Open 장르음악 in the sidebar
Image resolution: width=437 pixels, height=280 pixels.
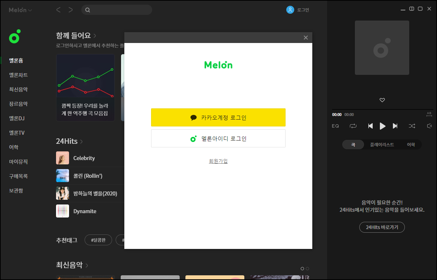coord(18,104)
